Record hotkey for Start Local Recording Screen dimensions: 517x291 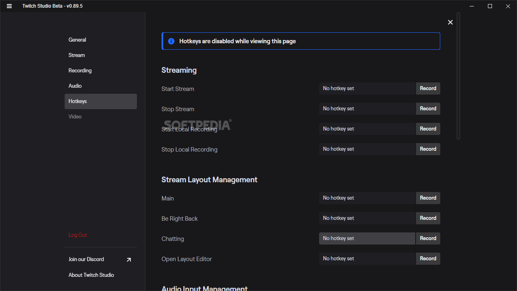tap(428, 129)
